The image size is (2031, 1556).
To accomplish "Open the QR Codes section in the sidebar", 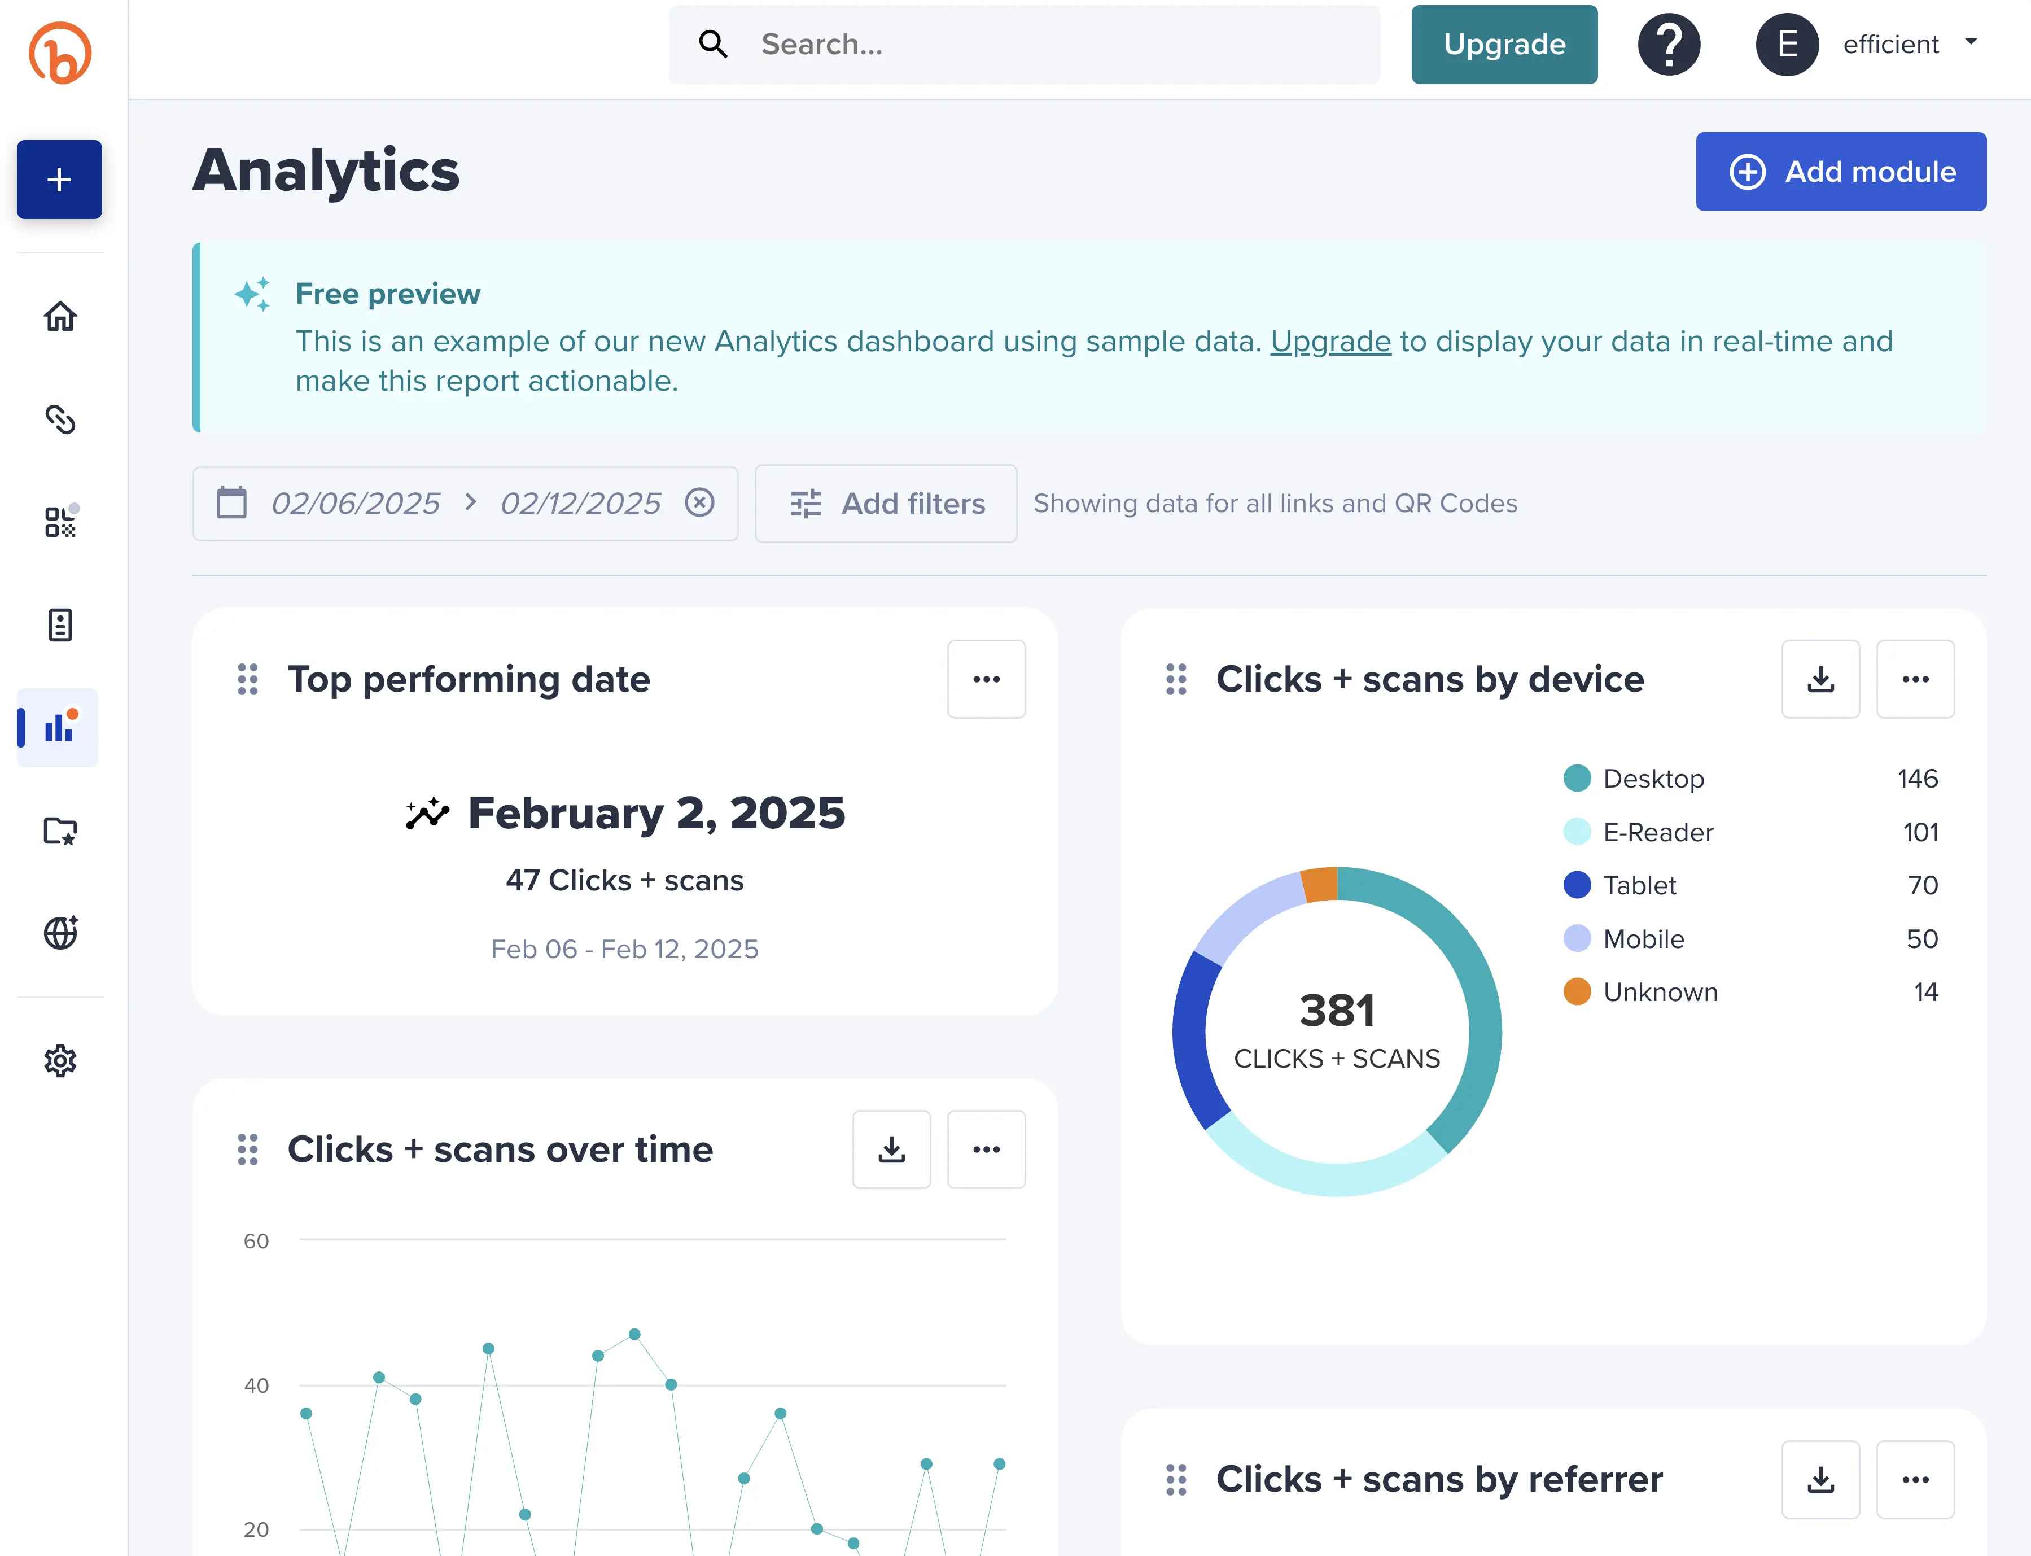I will (x=59, y=522).
